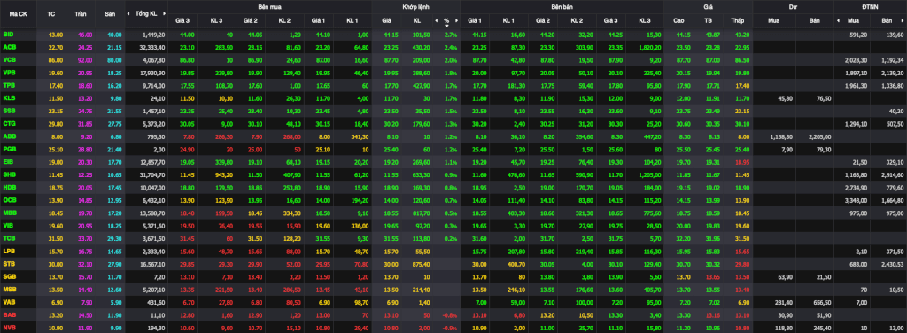Open the TCB ticker symbol
The width and height of the screenshot is (907, 333).
pyautogui.click(x=9, y=238)
